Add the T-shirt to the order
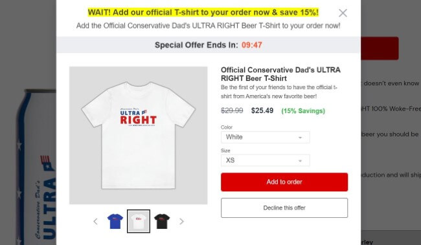 click(284, 182)
